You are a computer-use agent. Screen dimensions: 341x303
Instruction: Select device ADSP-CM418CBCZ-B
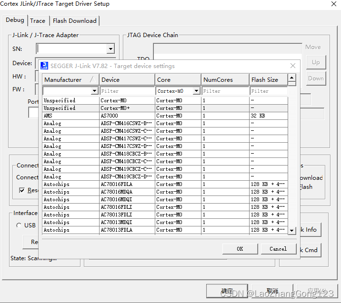(x=165, y=154)
